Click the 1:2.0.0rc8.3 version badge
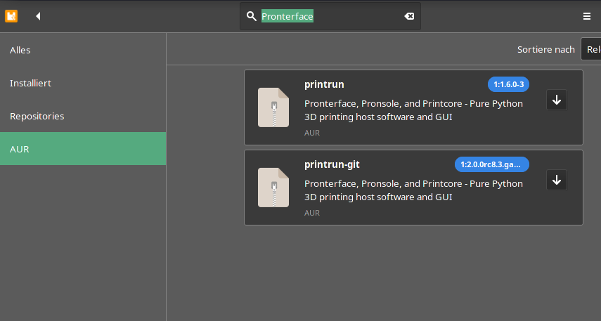 (x=491, y=164)
